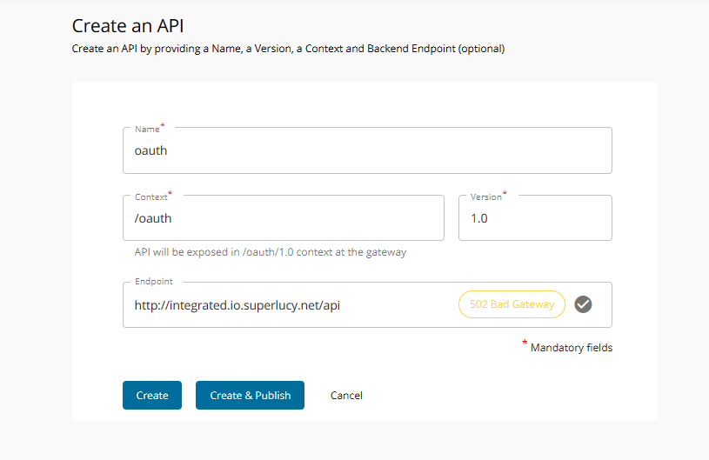Focus the Name field containing oauth

point(367,150)
